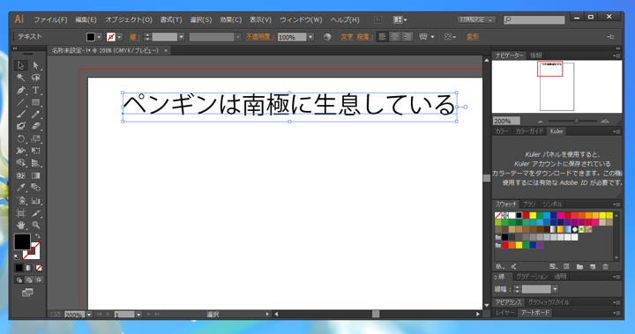Select the Line Segment tool
This screenshot has width=635, height=334.
20,102
